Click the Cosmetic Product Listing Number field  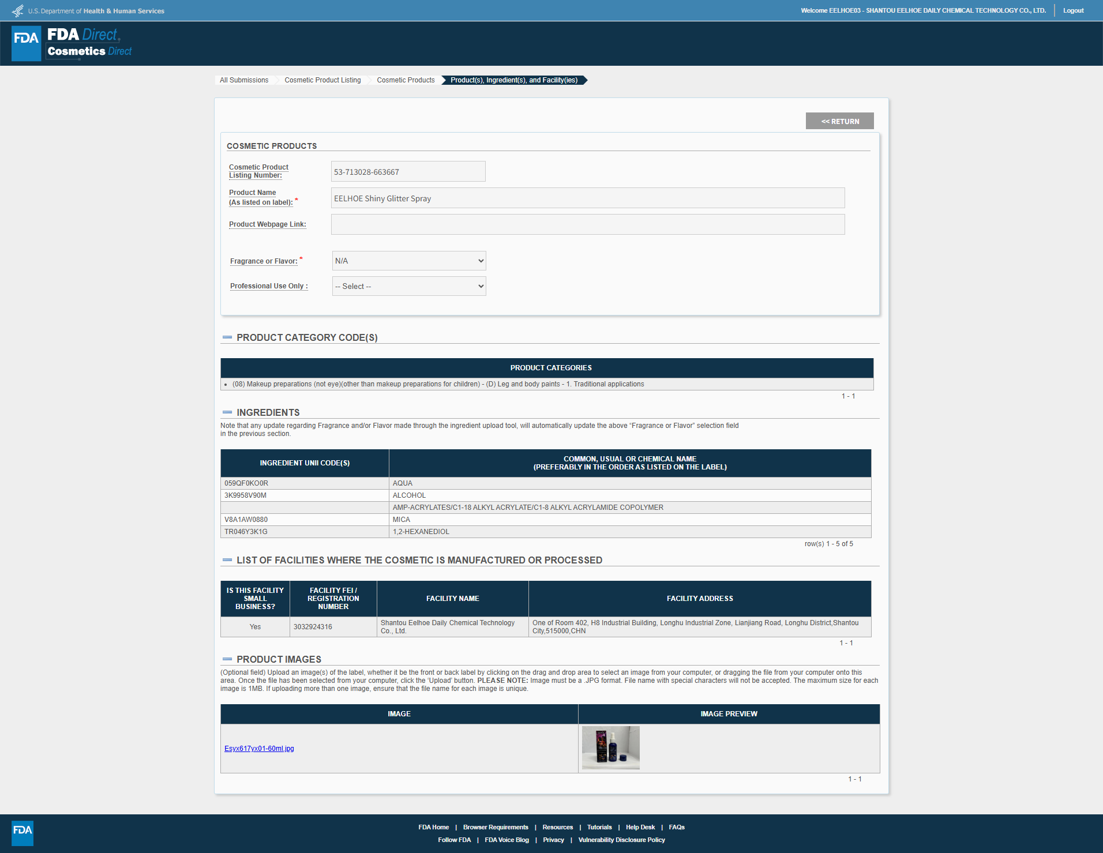pos(408,171)
